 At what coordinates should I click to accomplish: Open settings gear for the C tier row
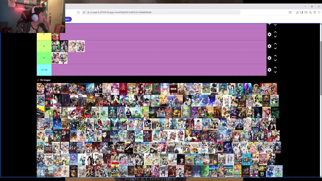(x=269, y=34)
